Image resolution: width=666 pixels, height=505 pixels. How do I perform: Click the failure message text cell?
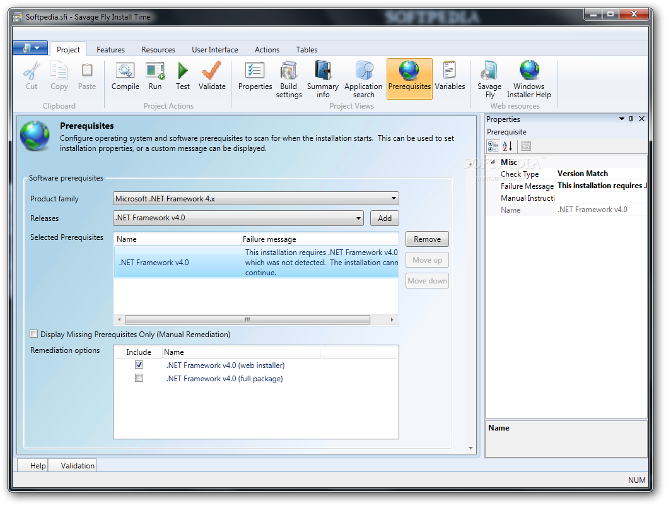click(321, 262)
